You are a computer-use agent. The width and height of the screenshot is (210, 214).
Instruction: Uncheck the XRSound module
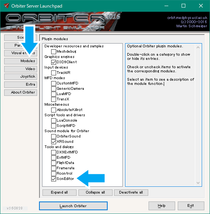(x=53, y=142)
